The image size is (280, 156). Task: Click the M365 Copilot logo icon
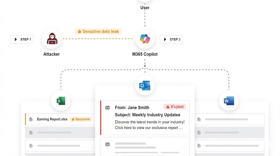point(145,39)
